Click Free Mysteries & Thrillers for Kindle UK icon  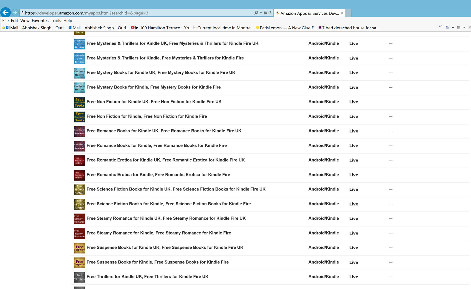79,44
